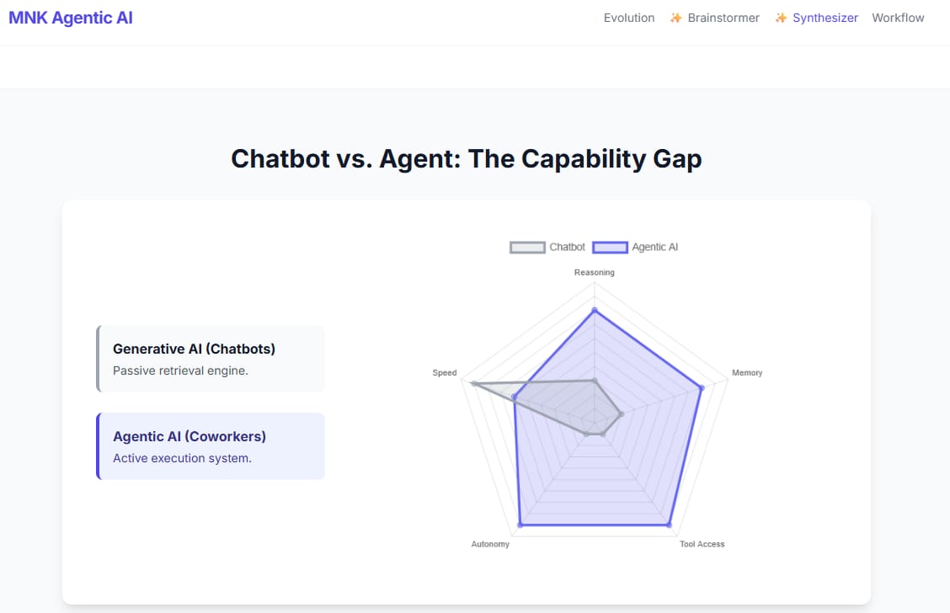Click Agentic AI's Tool Access data point
The width and height of the screenshot is (950, 613).
coord(669,525)
